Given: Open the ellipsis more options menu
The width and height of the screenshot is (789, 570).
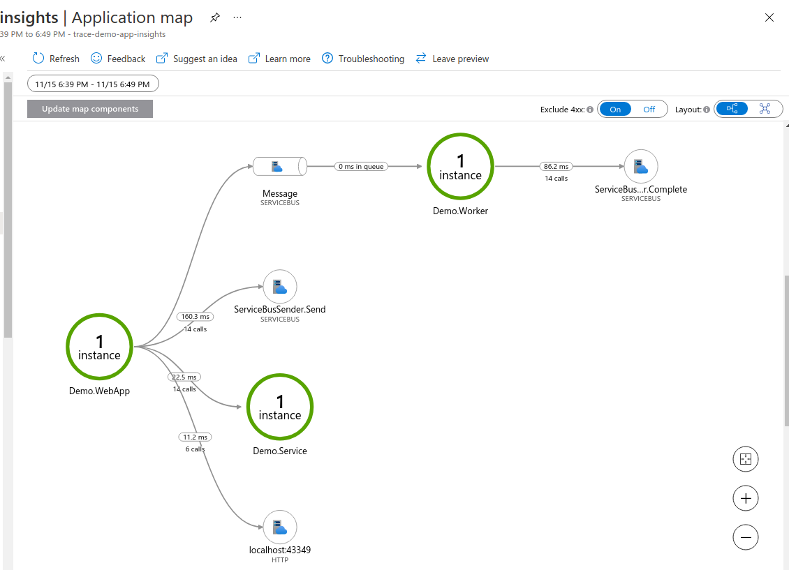Looking at the screenshot, I should click(237, 17).
